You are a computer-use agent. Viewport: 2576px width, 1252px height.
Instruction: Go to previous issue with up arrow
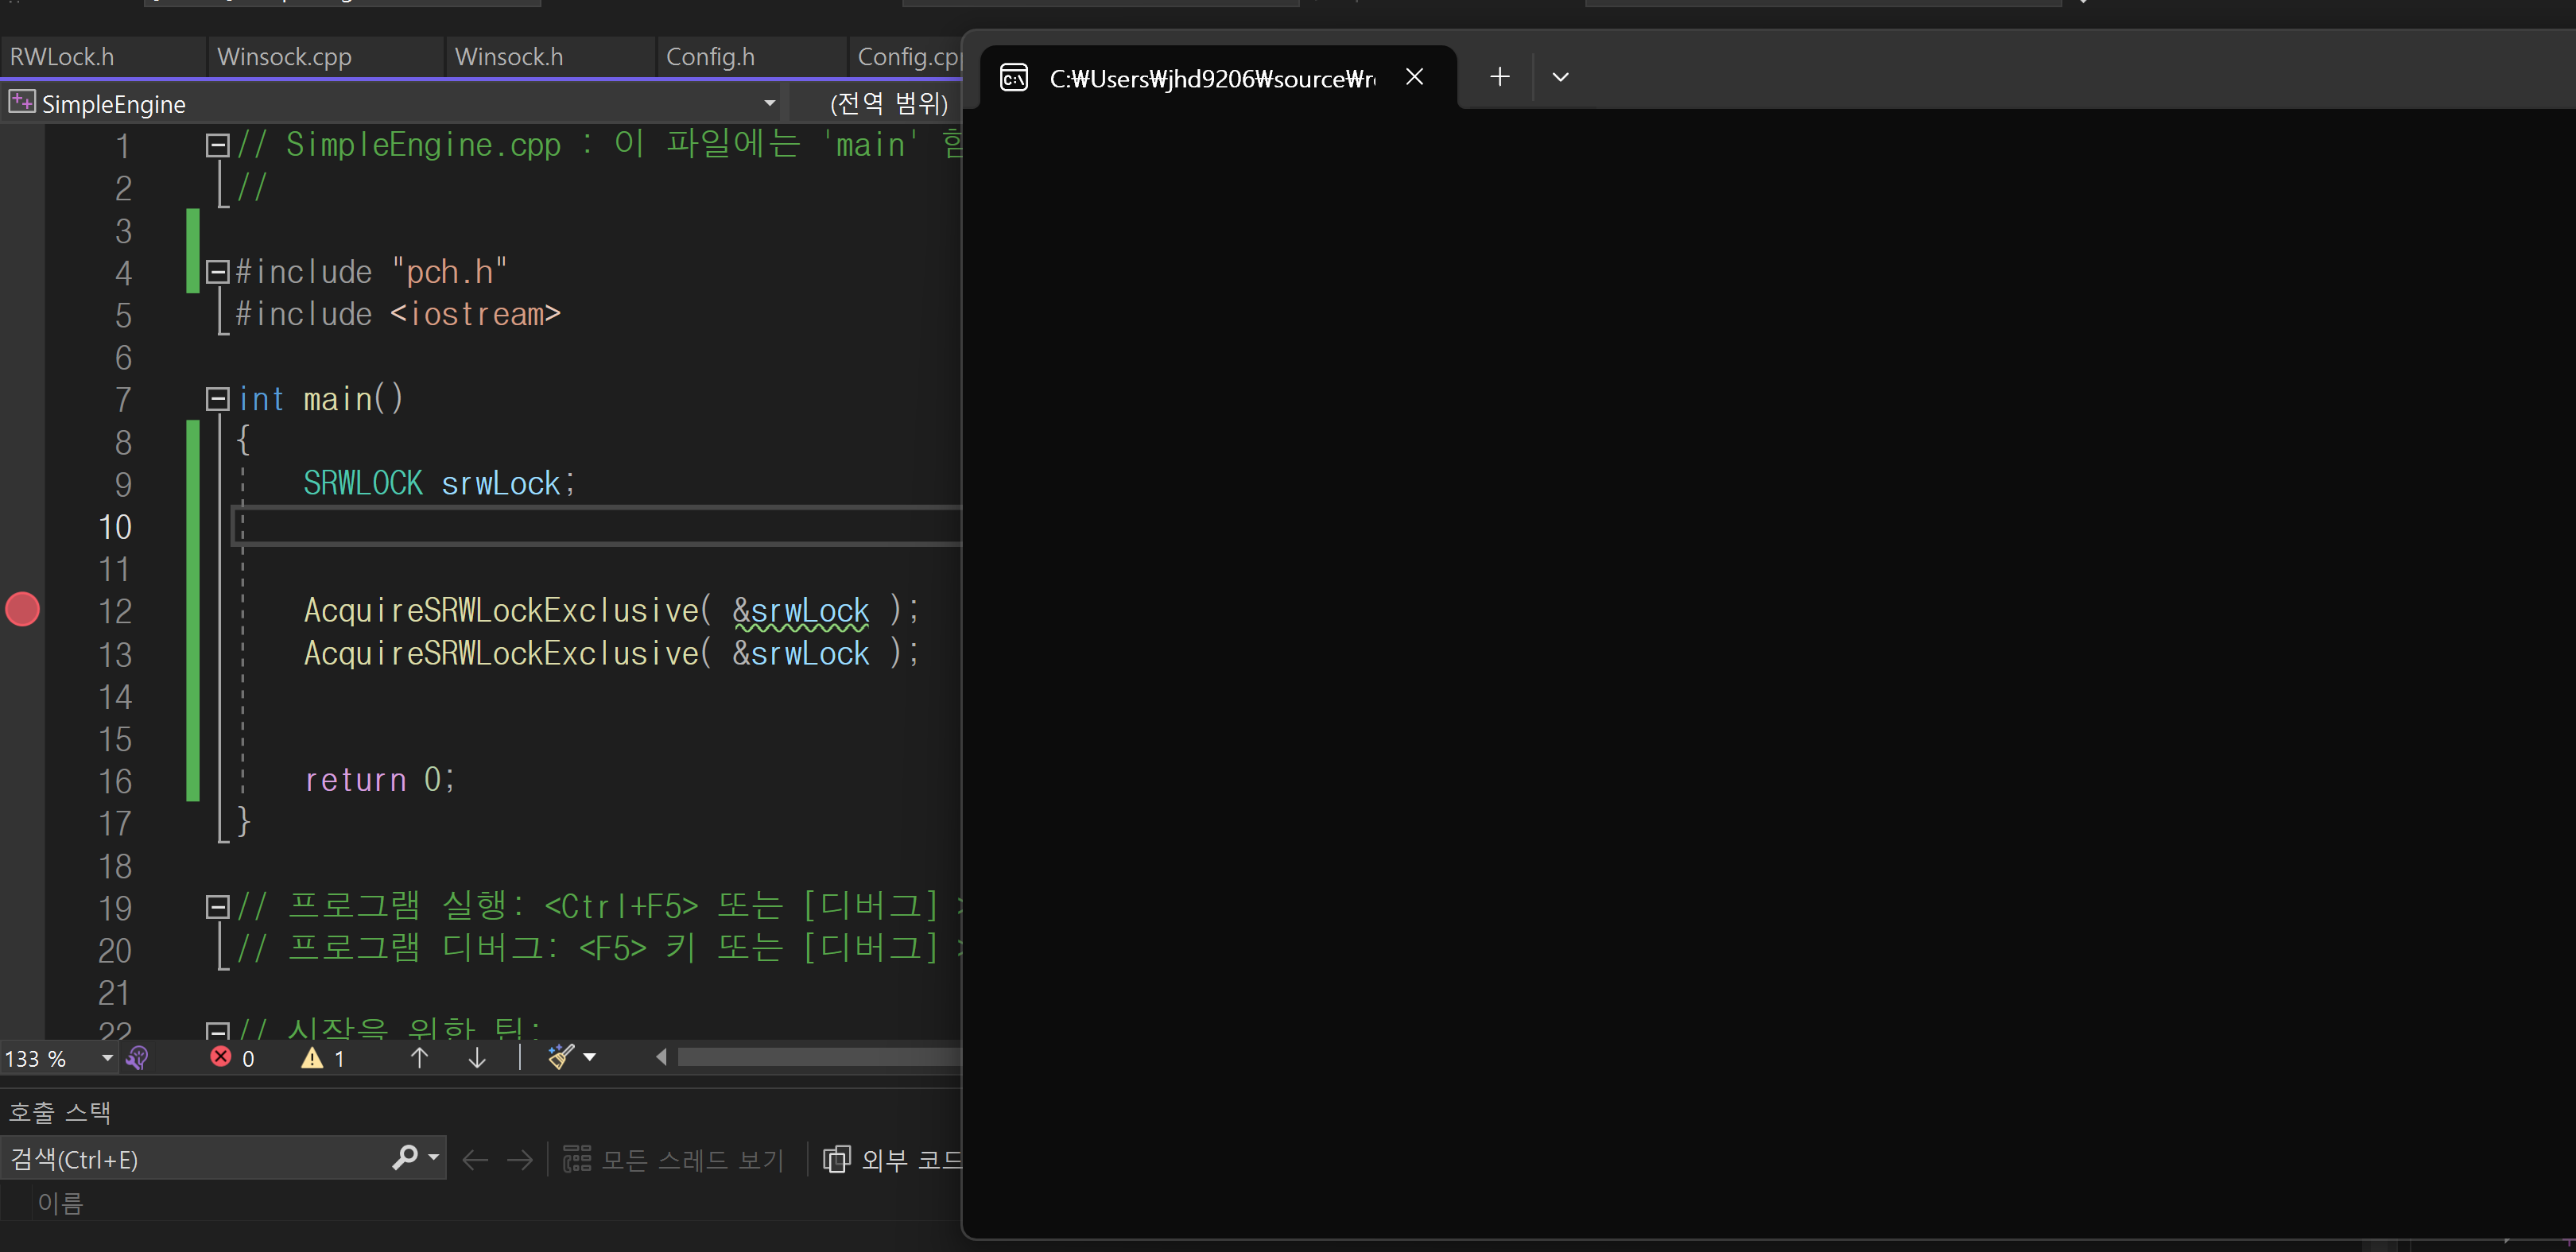pyautogui.click(x=419, y=1058)
